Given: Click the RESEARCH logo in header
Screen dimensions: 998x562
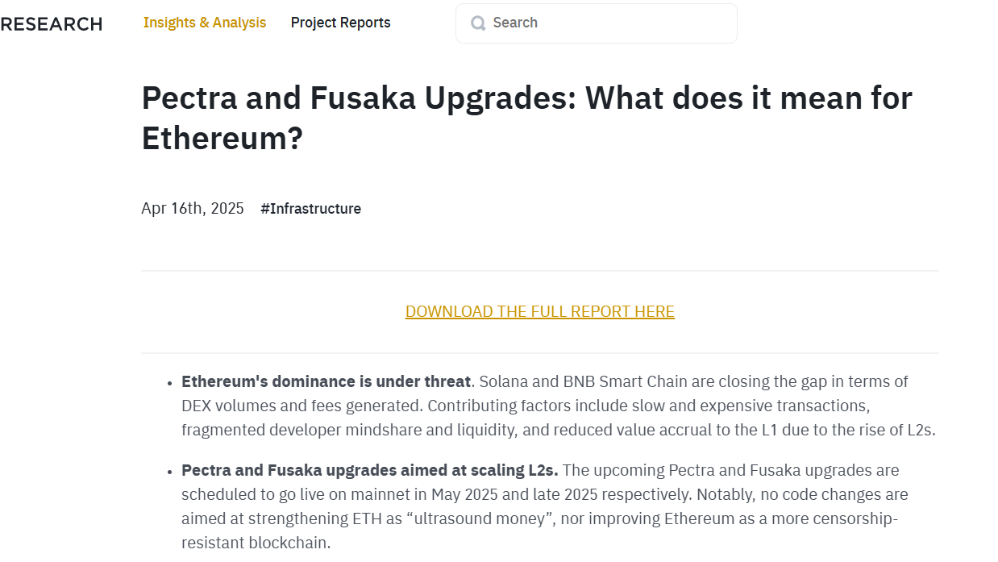Looking at the screenshot, I should pyautogui.click(x=51, y=24).
